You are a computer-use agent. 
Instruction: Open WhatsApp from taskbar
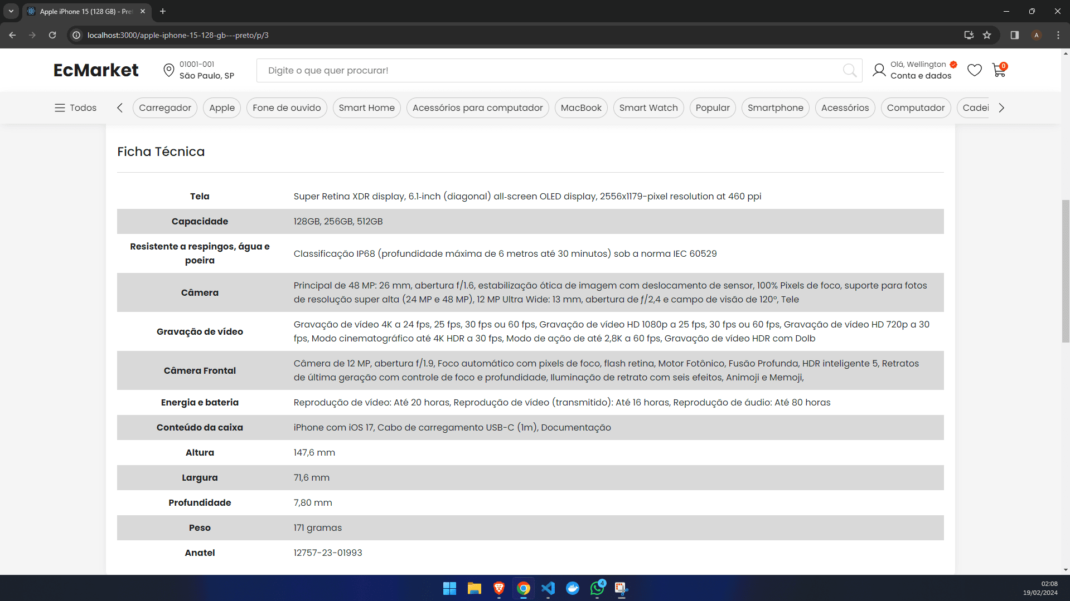[x=597, y=588]
